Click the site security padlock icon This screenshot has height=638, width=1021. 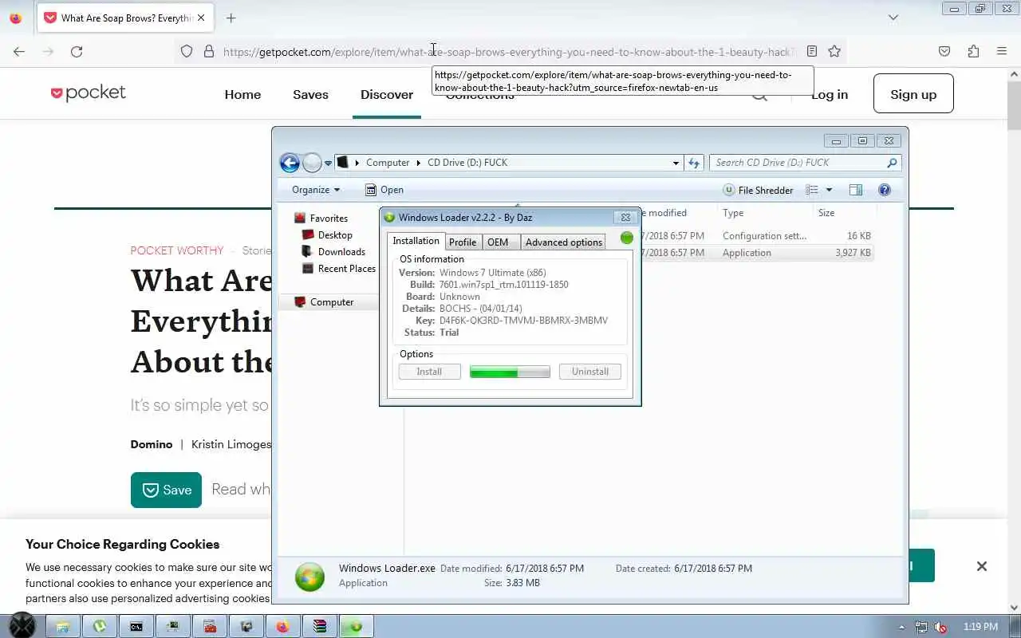click(x=209, y=51)
